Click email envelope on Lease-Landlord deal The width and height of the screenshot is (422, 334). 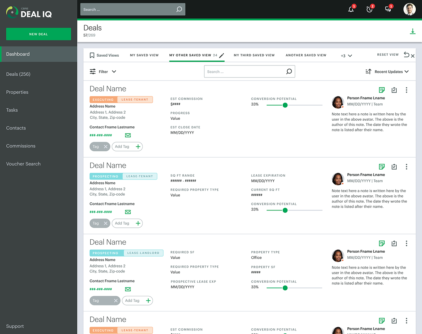(128, 289)
